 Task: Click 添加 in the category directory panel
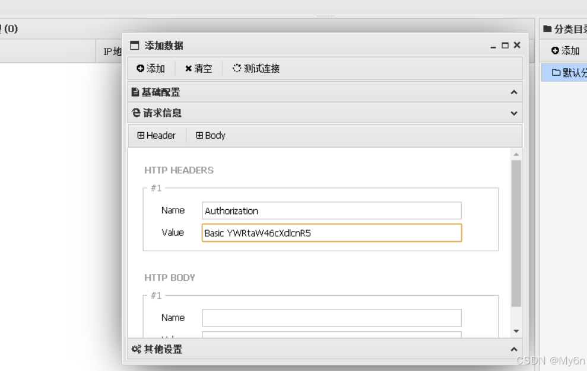[x=565, y=50]
